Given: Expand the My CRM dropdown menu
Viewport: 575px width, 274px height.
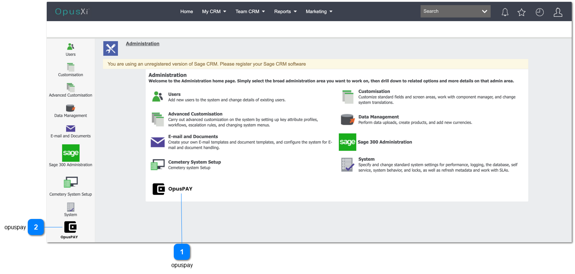Looking at the screenshot, I should (214, 12).
